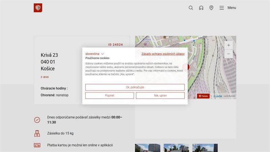Open customer support headphones icon
The height and width of the screenshot is (152, 270).
[201, 8]
